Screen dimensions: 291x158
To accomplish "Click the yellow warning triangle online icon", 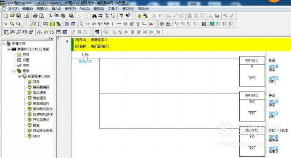I will [x=139, y=16].
